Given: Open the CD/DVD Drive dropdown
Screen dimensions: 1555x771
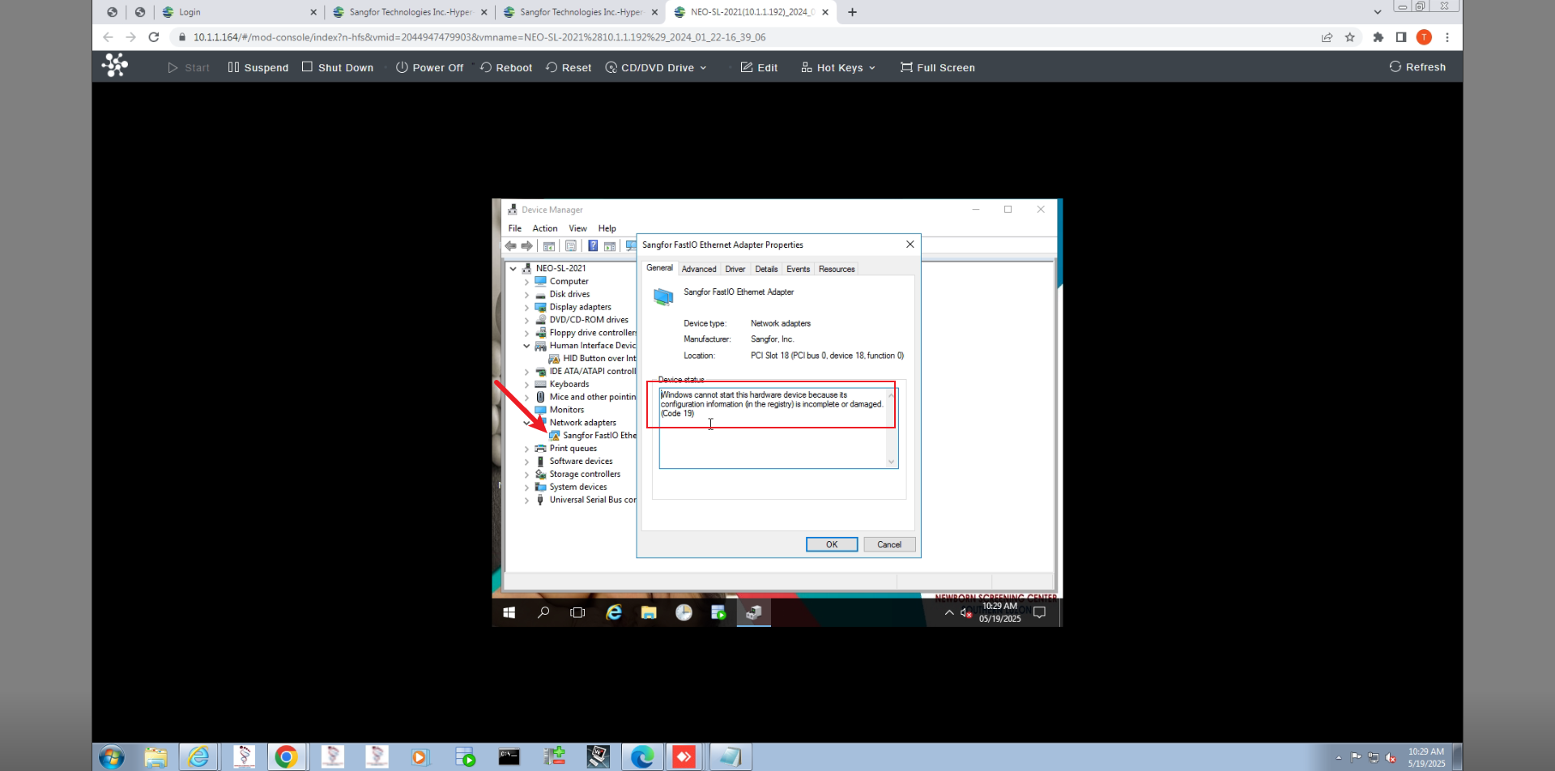Looking at the screenshot, I should (656, 67).
